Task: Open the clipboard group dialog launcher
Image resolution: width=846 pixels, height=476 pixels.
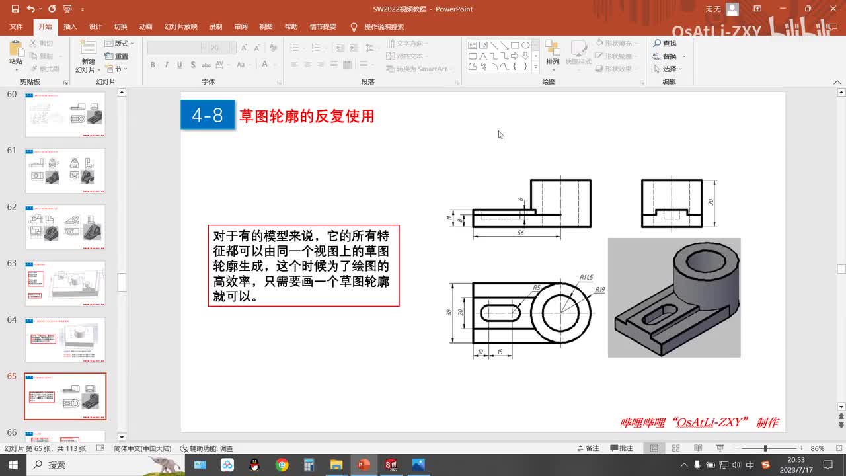Action: (65, 82)
